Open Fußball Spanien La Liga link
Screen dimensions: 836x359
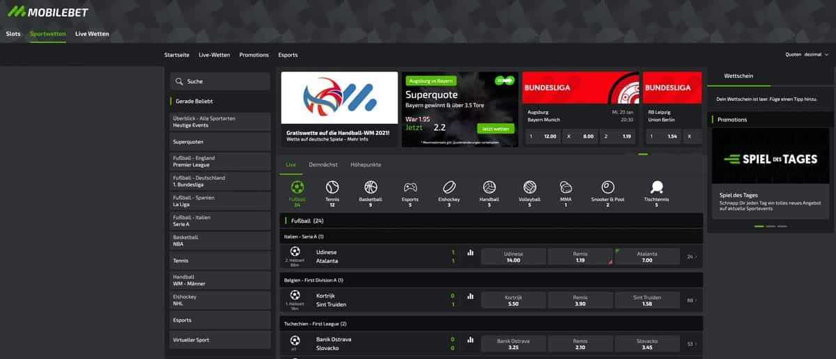[220, 201]
